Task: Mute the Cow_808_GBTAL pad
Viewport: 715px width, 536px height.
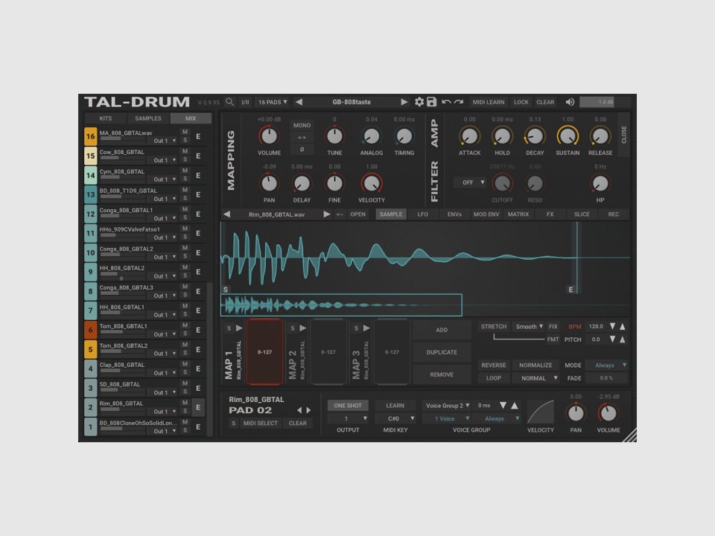Action: [185, 151]
